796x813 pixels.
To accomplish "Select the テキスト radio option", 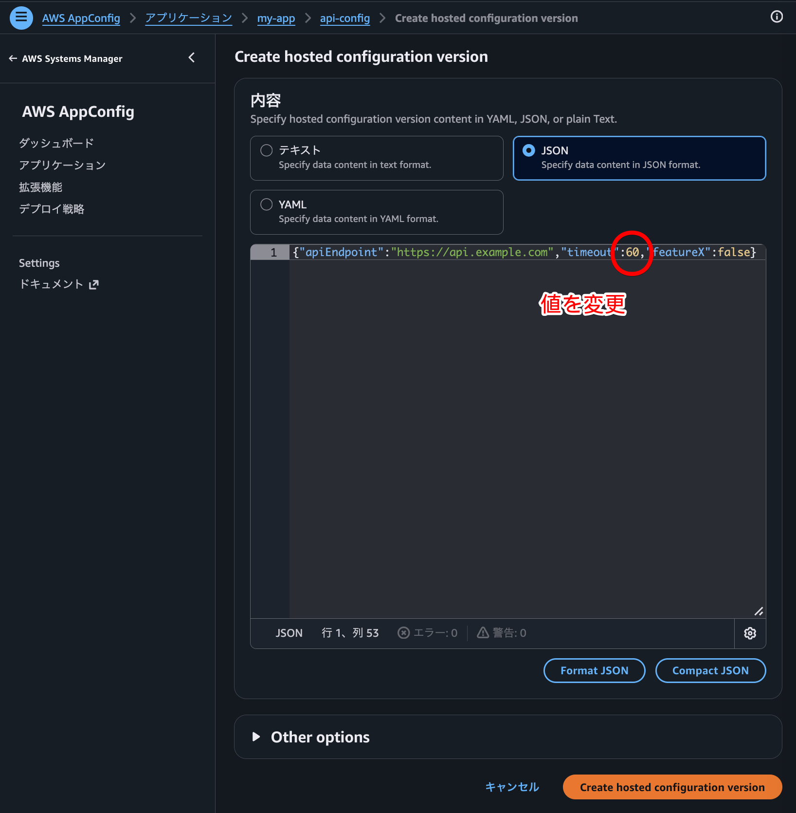I will [267, 150].
